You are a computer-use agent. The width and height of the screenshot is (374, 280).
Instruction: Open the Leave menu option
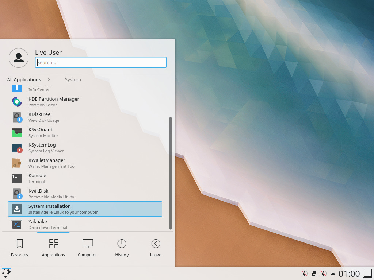tap(155, 247)
